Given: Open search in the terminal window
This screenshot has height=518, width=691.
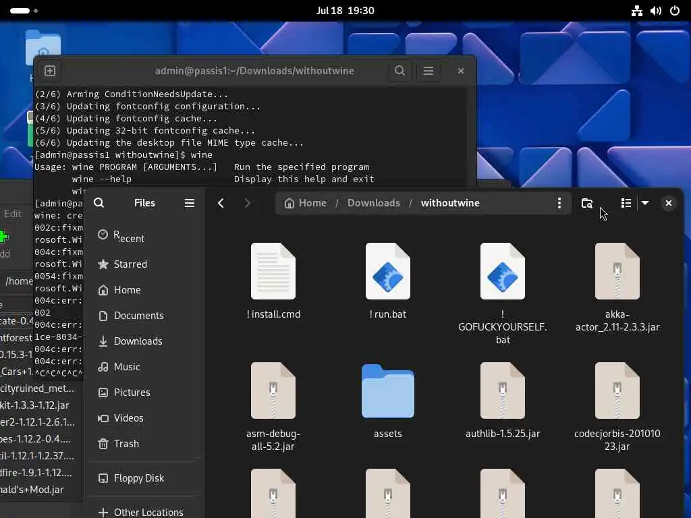Looking at the screenshot, I should [399, 71].
